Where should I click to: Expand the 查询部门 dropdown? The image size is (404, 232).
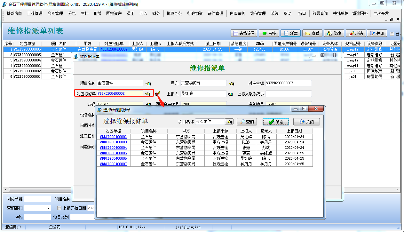point(49,208)
